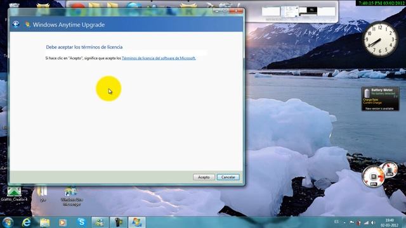Image resolution: width=406 pixels, height=228 pixels.
Task: Select Windows Anytime Upgrade taskbar button
Action: coord(137,222)
